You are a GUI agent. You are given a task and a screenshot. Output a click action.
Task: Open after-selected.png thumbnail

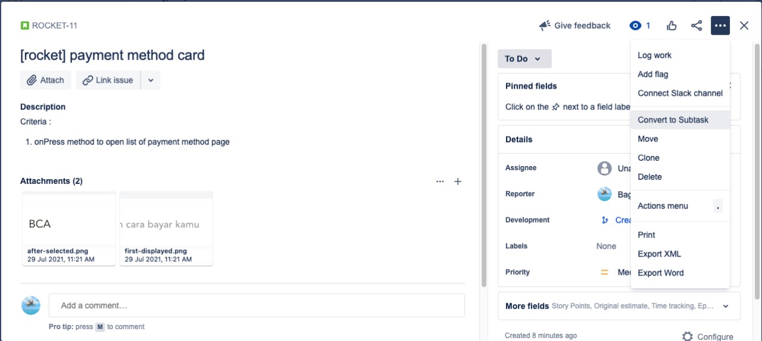(69, 228)
